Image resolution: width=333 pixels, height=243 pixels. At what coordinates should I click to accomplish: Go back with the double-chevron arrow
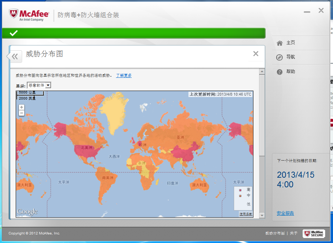pyautogui.click(x=14, y=56)
